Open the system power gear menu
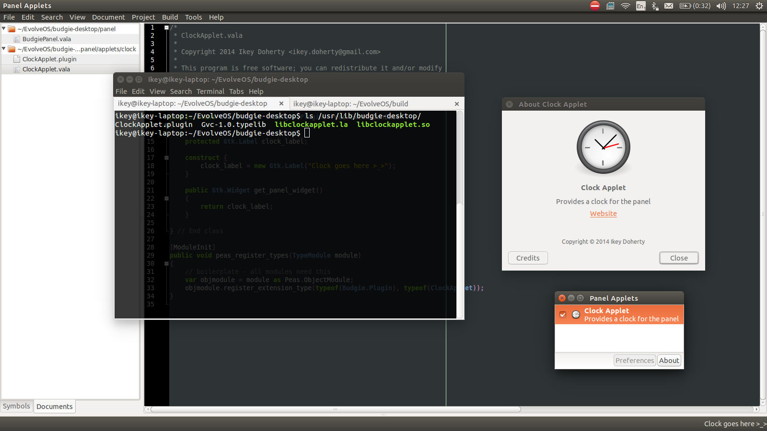 point(759,6)
